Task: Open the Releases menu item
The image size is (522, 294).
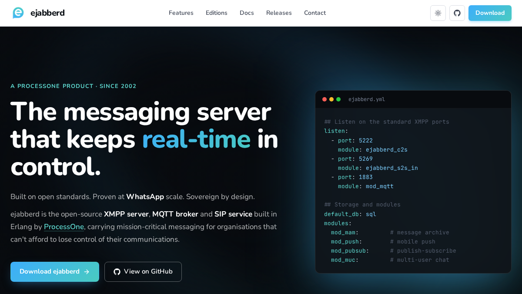Action: point(279,13)
